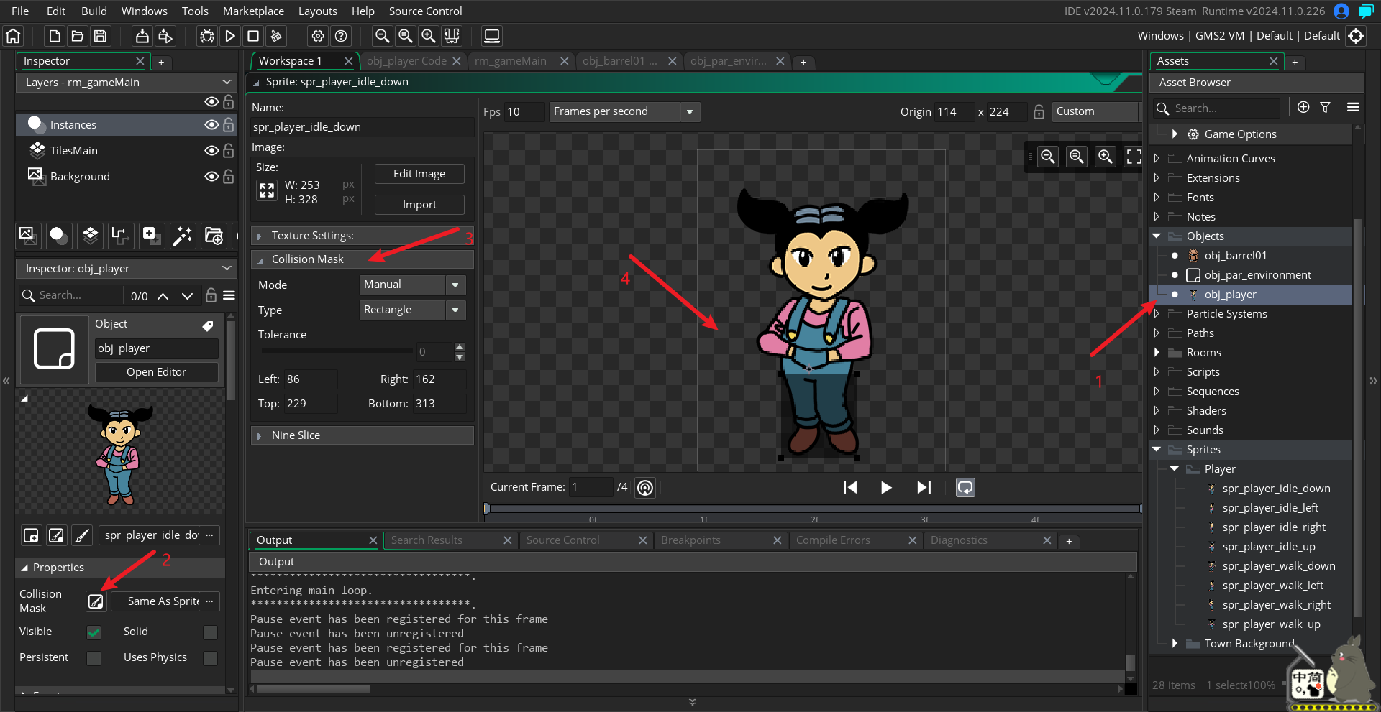This screenshot has width=1381, height=712.
Task: Click the Open Editor button
Action: 156,372
